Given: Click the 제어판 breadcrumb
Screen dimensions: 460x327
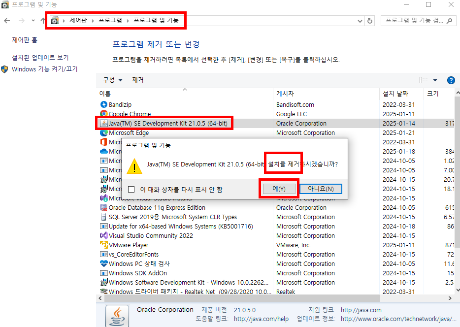Looking at the screenshot, I should 78,20.
